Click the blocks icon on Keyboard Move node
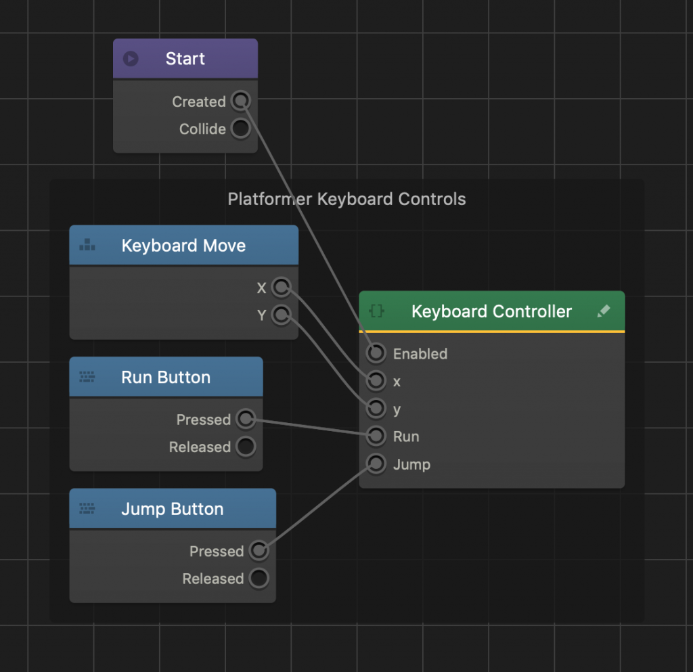 click(x=87, y=245)
